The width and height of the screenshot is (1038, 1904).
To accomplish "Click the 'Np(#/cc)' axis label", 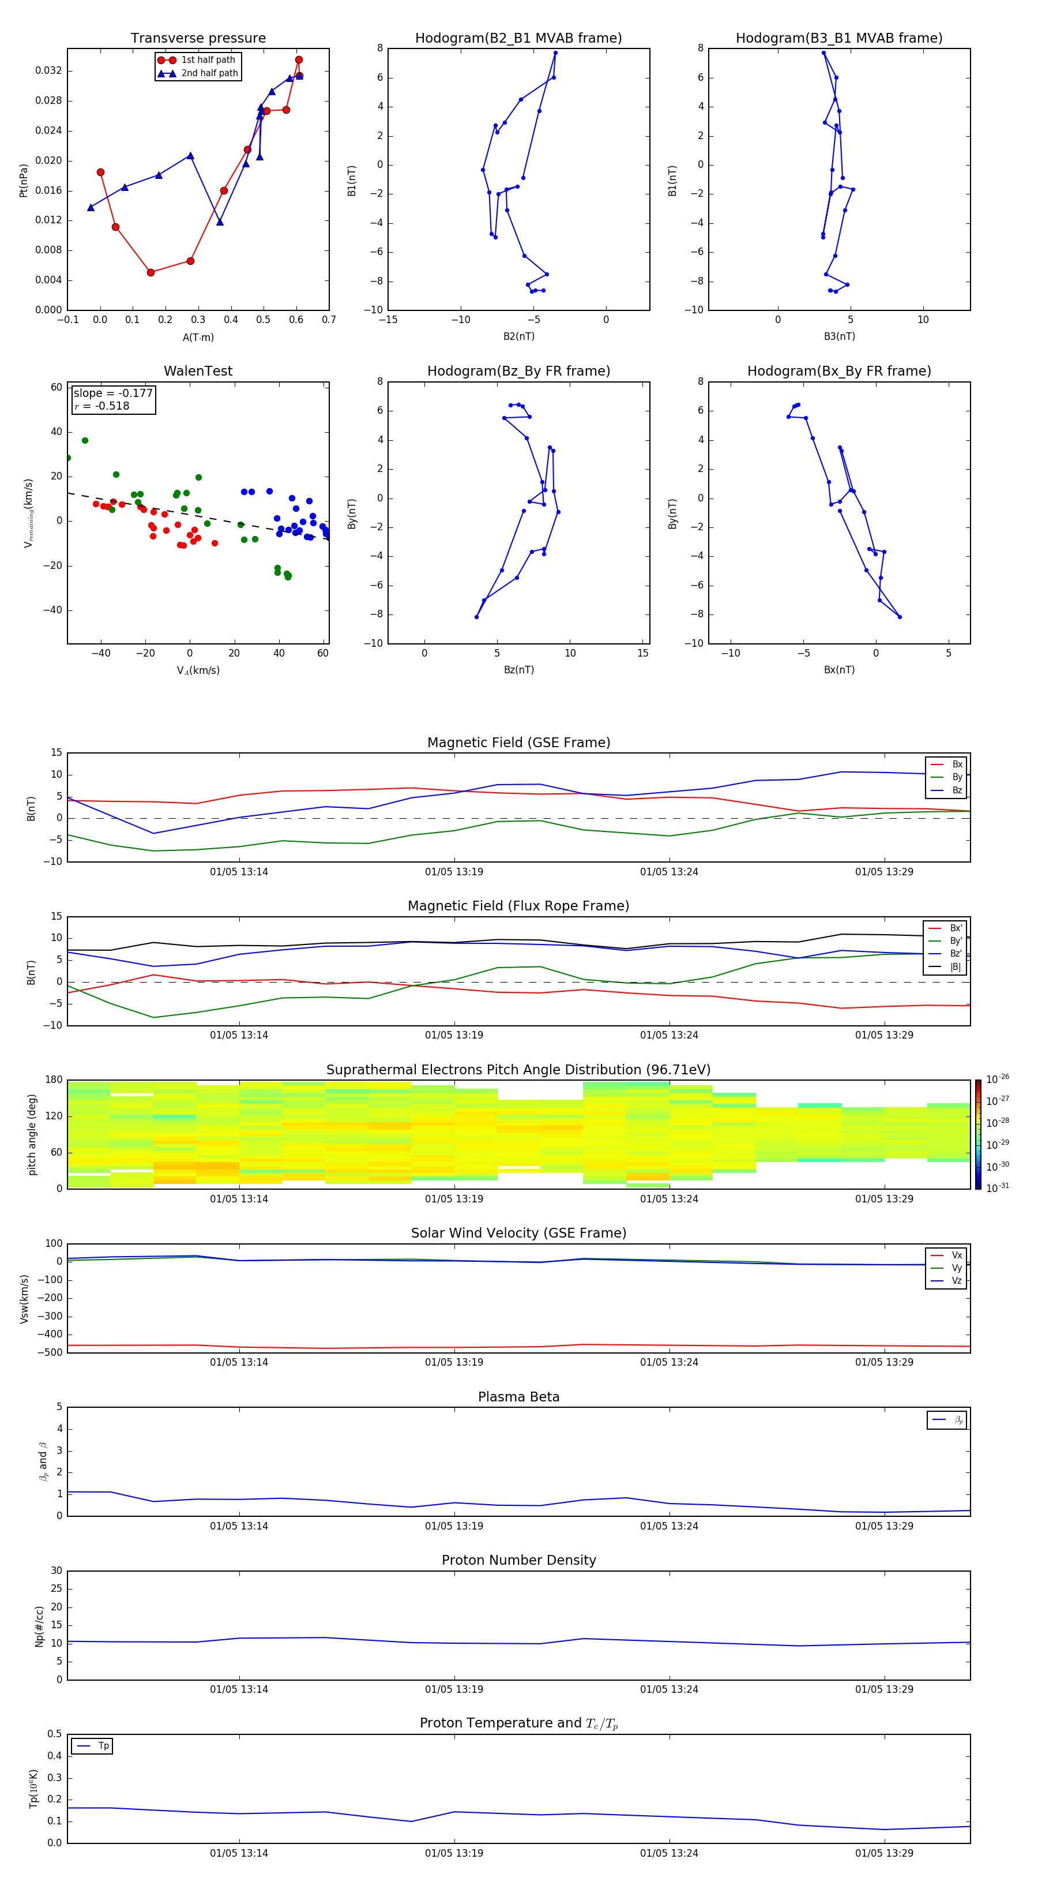I will (39, 1625).
